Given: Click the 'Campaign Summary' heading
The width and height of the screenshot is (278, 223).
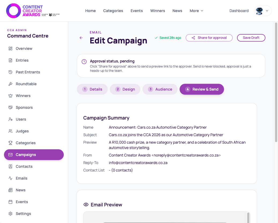Looking at the screenshot, I should coord(106,118).
